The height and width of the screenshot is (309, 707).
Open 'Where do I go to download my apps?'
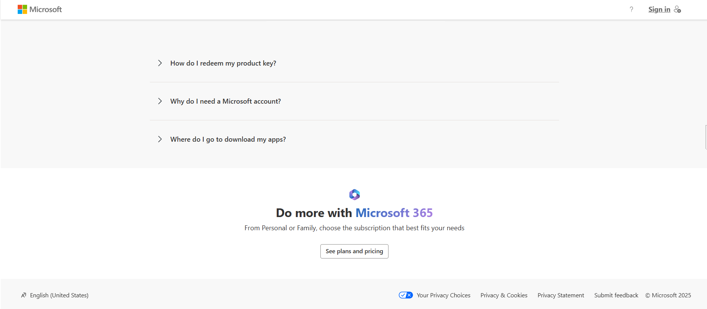(x=228, y=139)
